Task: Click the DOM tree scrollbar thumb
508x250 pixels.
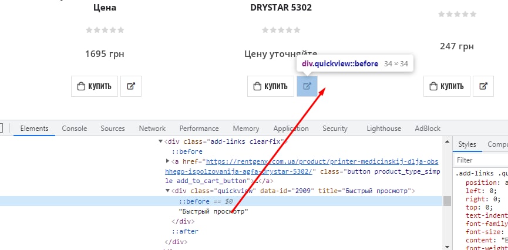Action: (447, 201)
